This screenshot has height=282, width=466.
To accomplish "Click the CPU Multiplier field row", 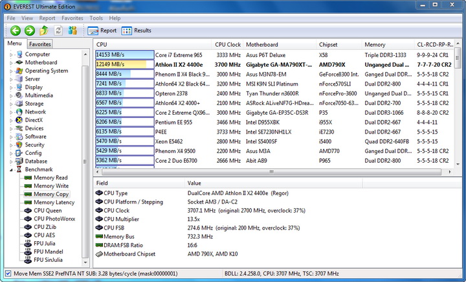I will (x=278, y=219).
